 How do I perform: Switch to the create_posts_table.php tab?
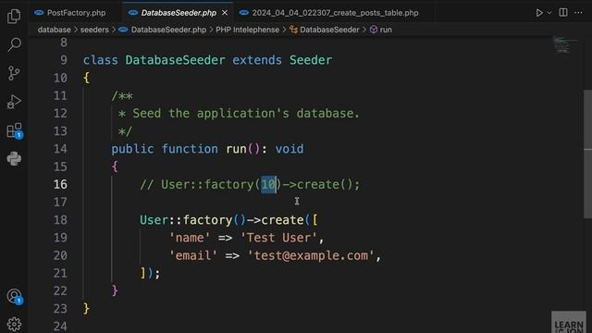tap(335, 13)
